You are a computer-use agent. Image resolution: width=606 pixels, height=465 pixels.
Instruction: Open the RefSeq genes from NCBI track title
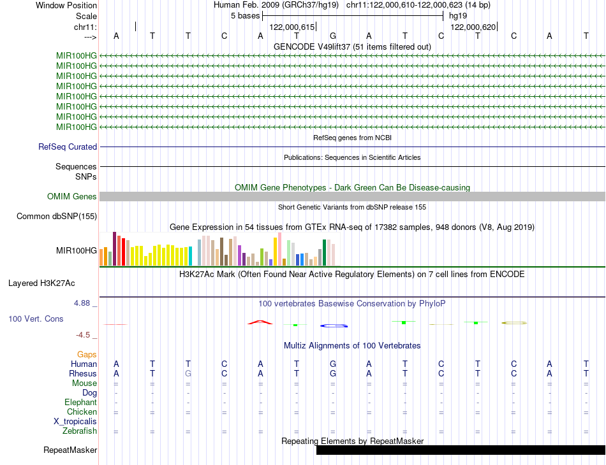point(352,138)
